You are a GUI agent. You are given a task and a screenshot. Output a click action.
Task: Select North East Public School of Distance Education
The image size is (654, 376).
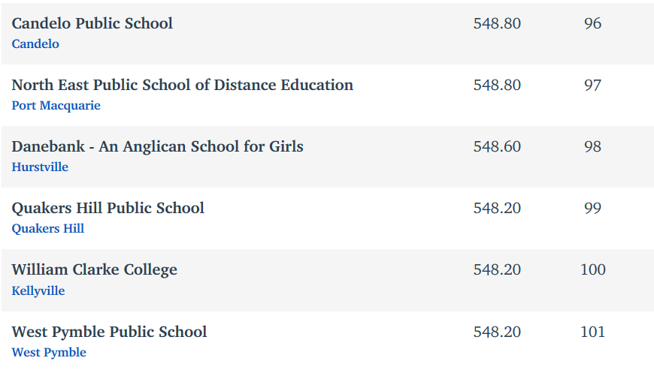tap(182, 85)
